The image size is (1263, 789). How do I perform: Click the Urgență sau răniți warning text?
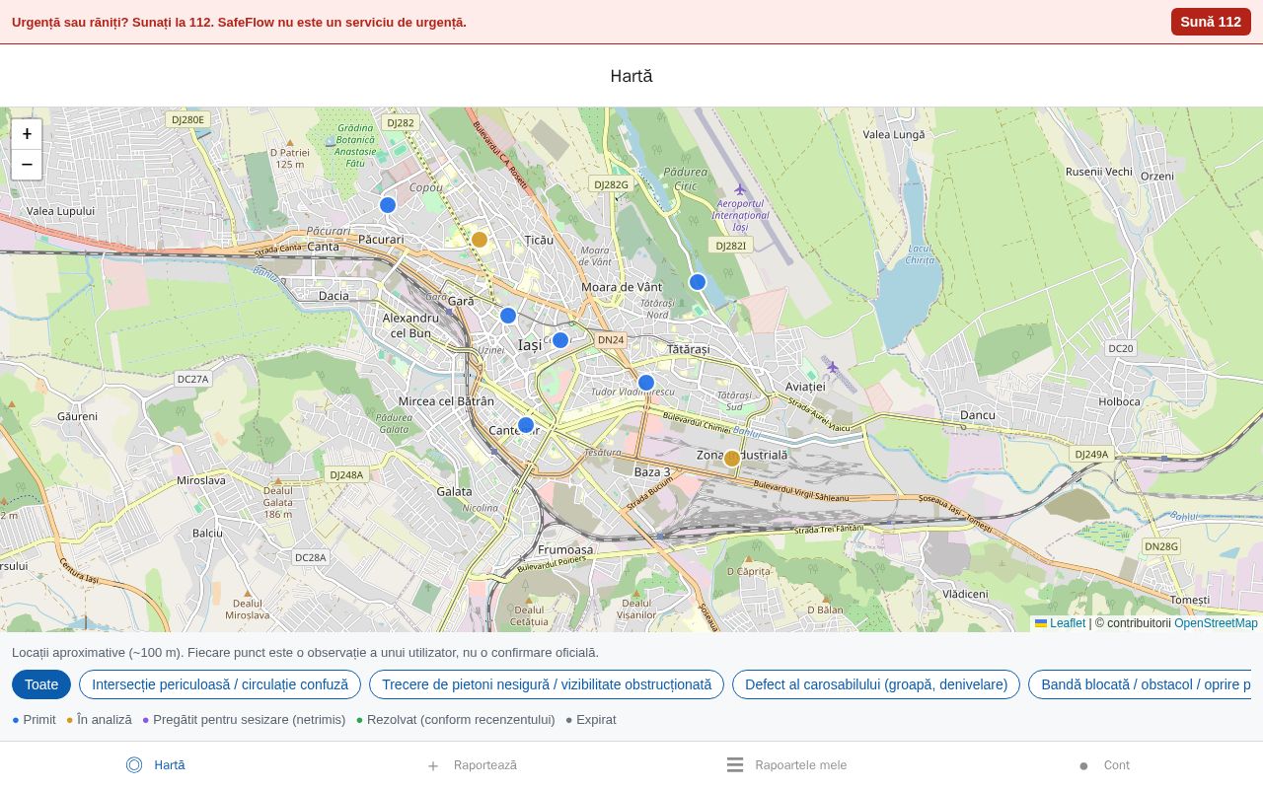point(239,22)
